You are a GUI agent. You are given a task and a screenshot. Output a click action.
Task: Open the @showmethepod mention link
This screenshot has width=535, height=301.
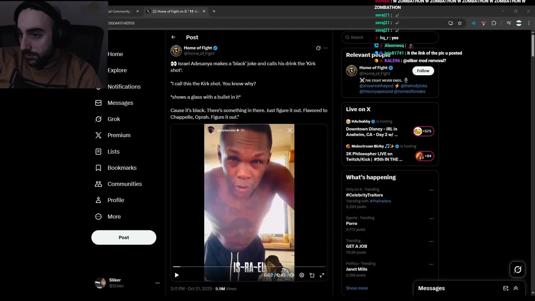(x=376, y=86)
